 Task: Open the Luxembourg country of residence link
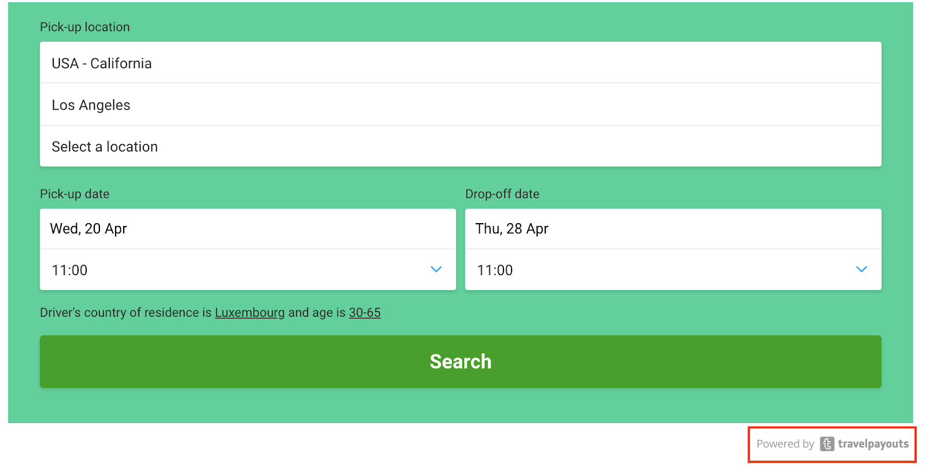[249, 312]
